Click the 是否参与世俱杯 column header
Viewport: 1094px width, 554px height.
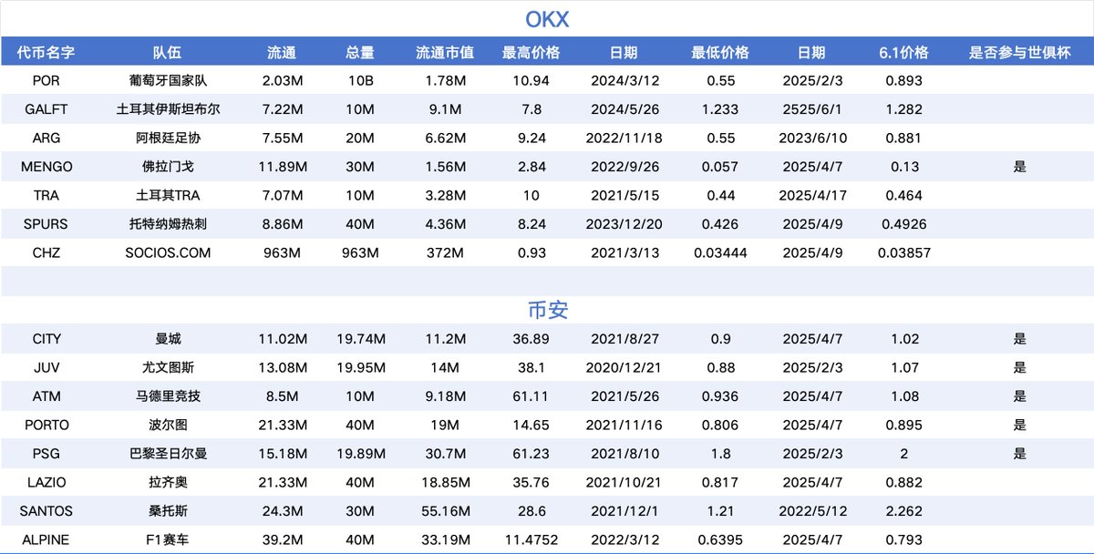pos(1020,51)
